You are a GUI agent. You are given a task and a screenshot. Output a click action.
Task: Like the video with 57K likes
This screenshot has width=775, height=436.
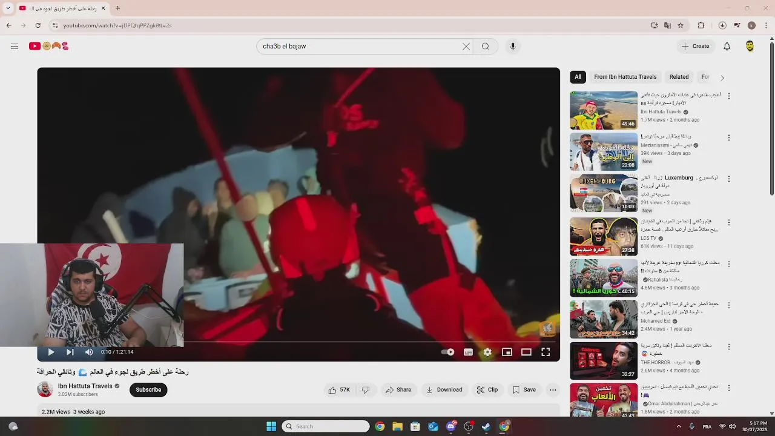click(x=339, y=390)
